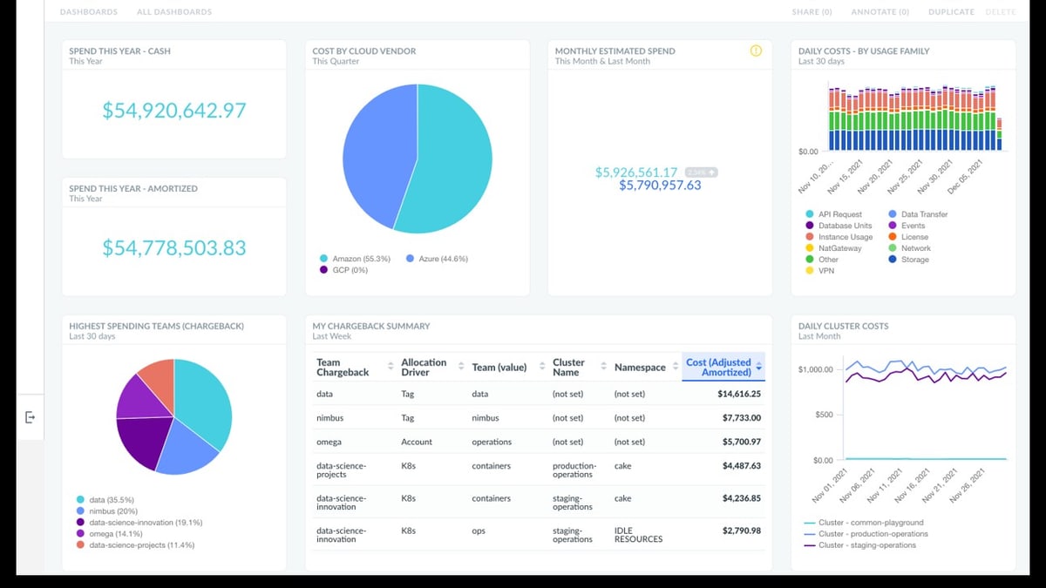Toggle omega (14.1%) team legend item
The height and width of the screenshot is (588, 1046).
pos(108,534)
